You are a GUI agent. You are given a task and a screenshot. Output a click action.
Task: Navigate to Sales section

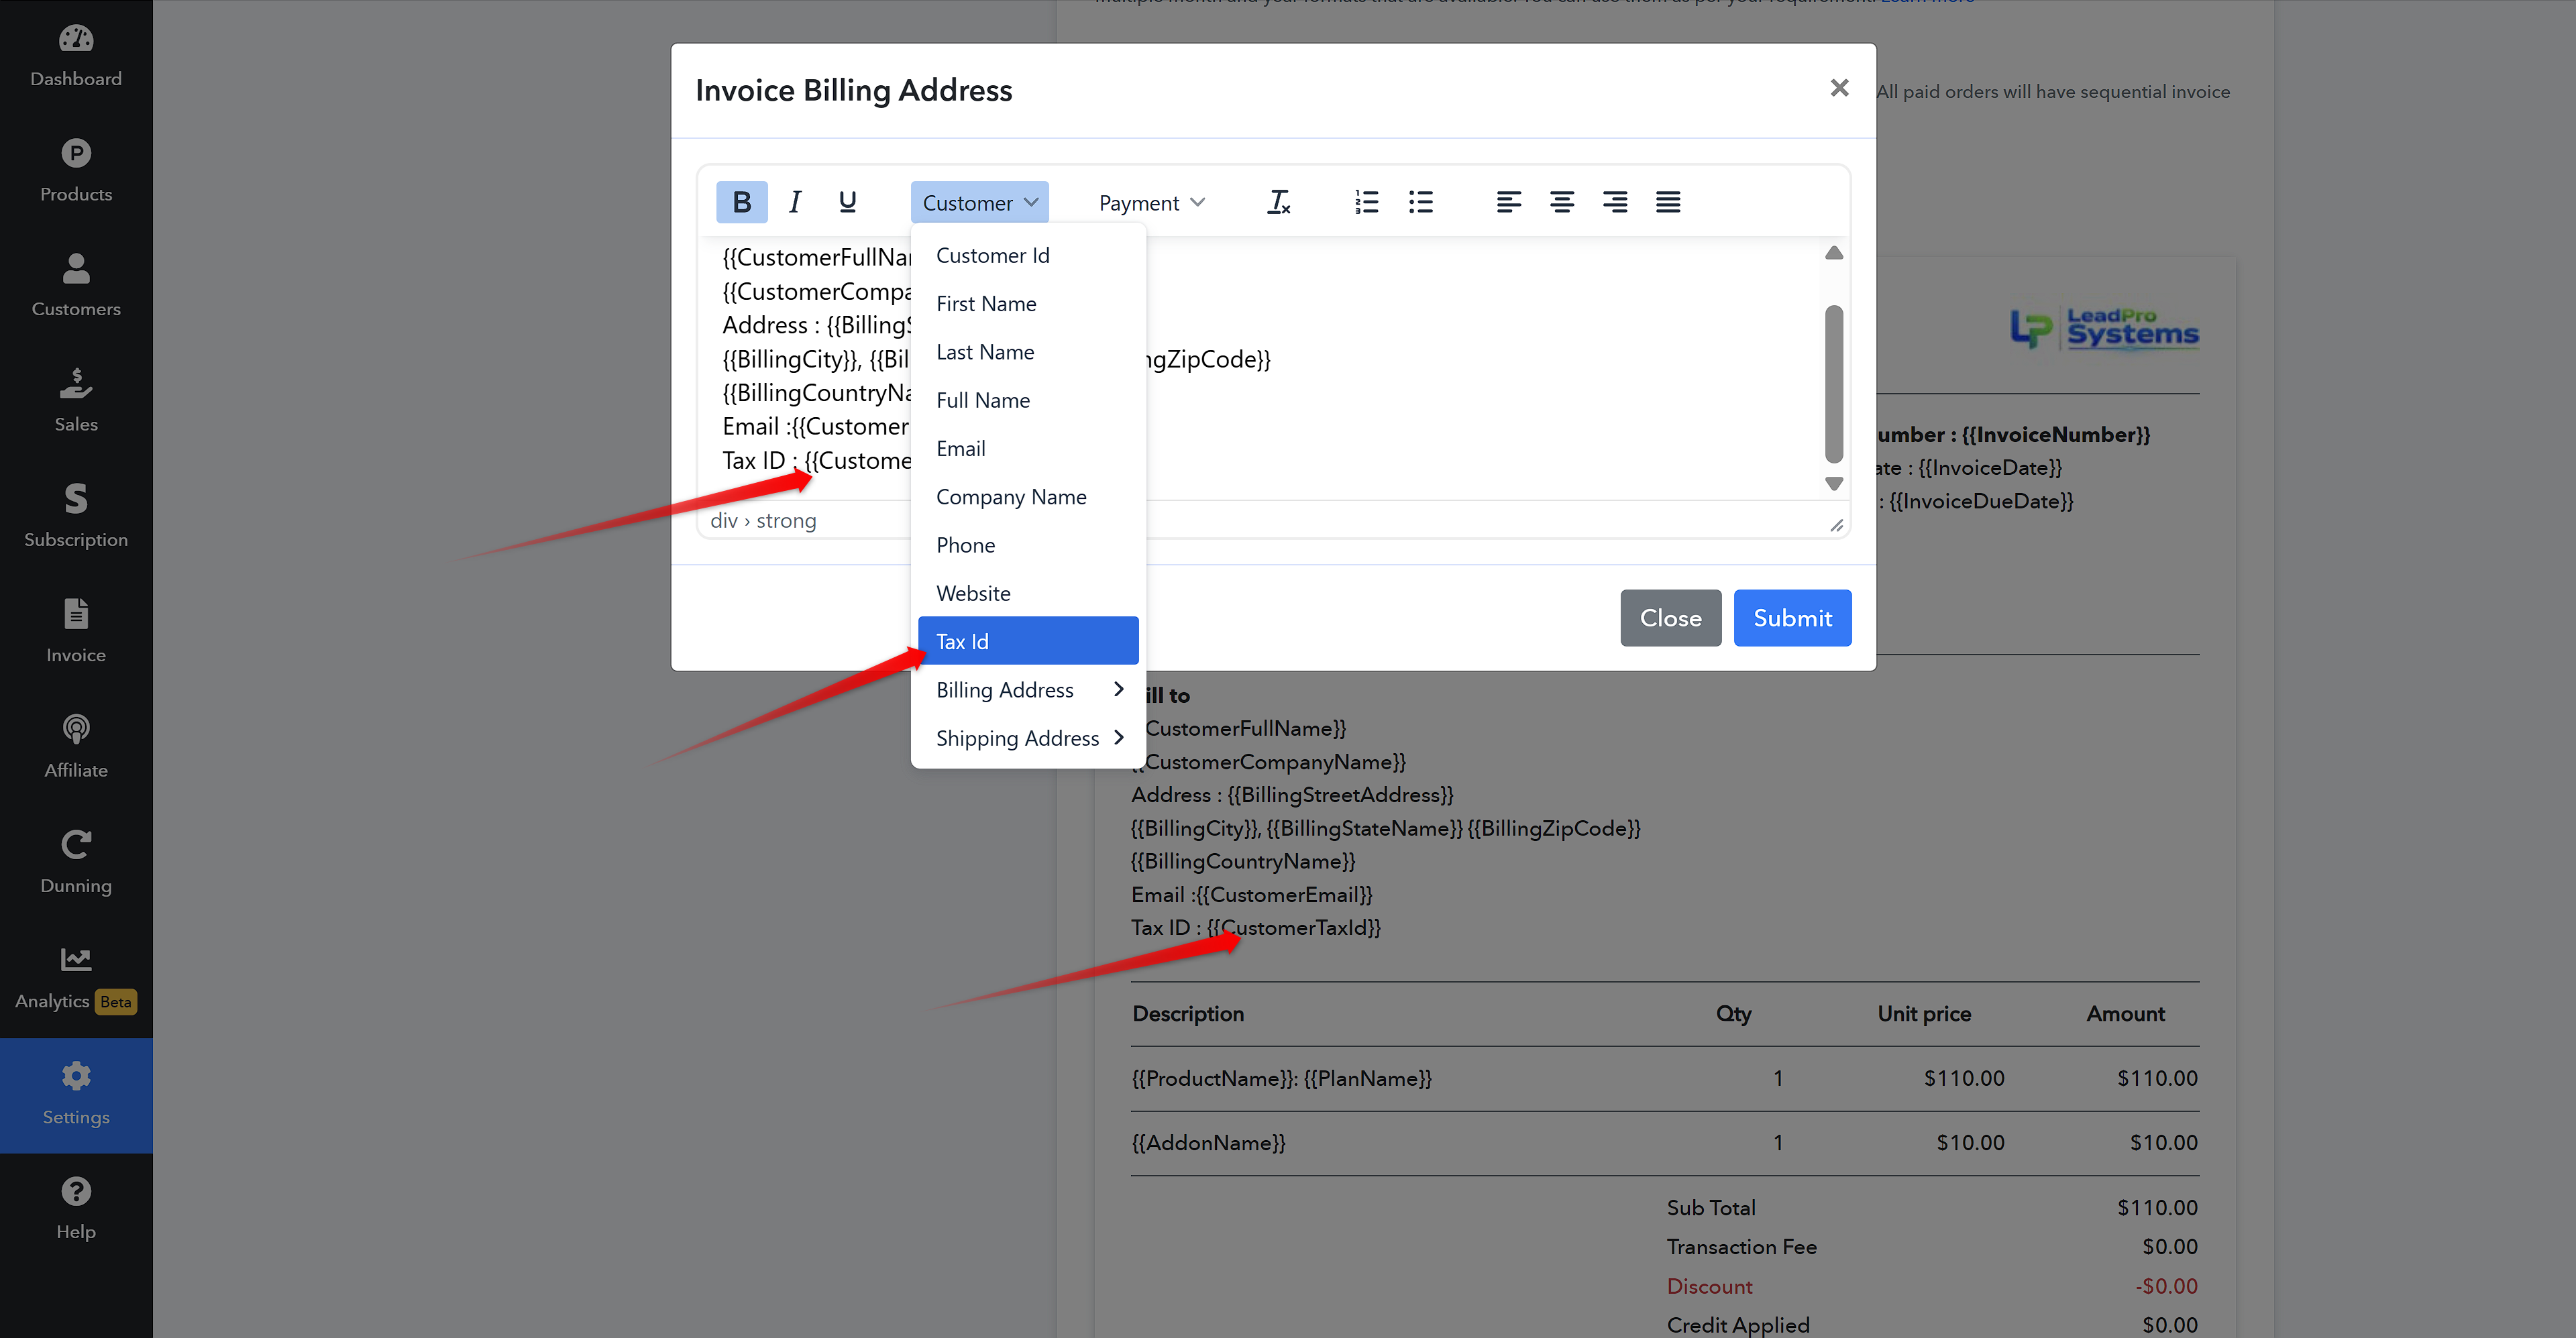point(76,401)
